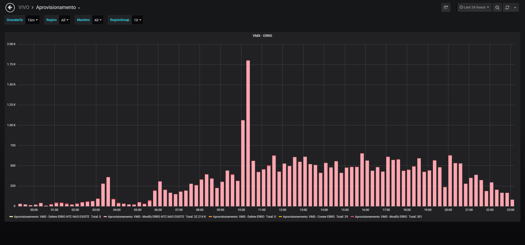Image resolution: width=525 pixels, height=245 pixels.
Task: Expand the Machine All dropdown
Action: 98,20
